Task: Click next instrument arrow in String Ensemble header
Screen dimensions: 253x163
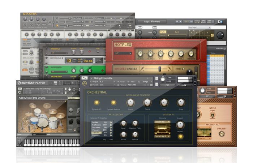Action: point(151,78)
